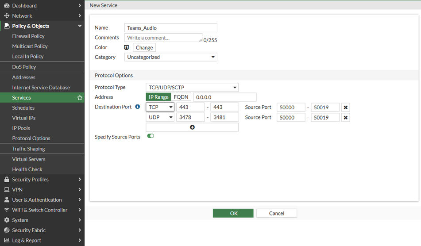Viewport: 421px width, 246px height.
Task: Click the Services favorite star icon
Action: click(80, 98)
